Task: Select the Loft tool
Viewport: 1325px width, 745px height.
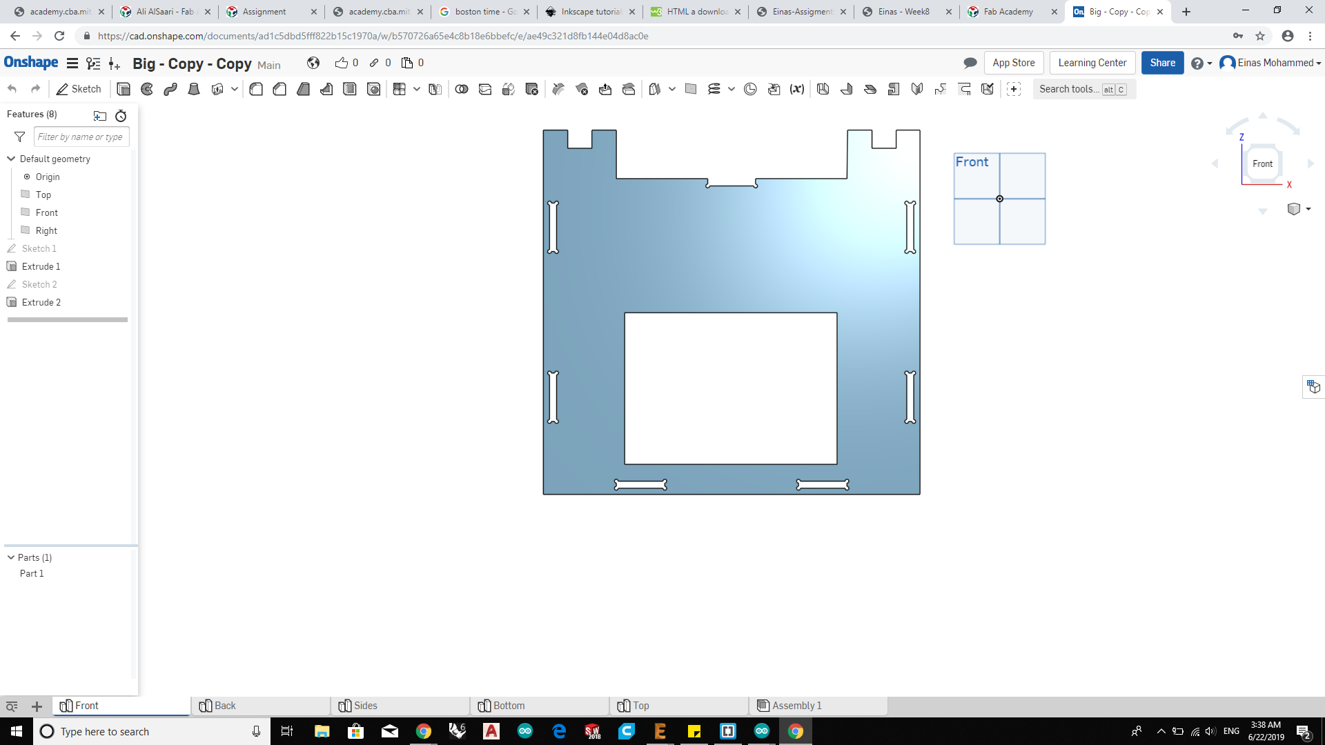Action: tap(194, 89)
